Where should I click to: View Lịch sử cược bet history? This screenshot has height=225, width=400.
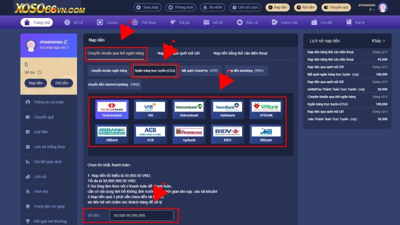pos(245,7)
